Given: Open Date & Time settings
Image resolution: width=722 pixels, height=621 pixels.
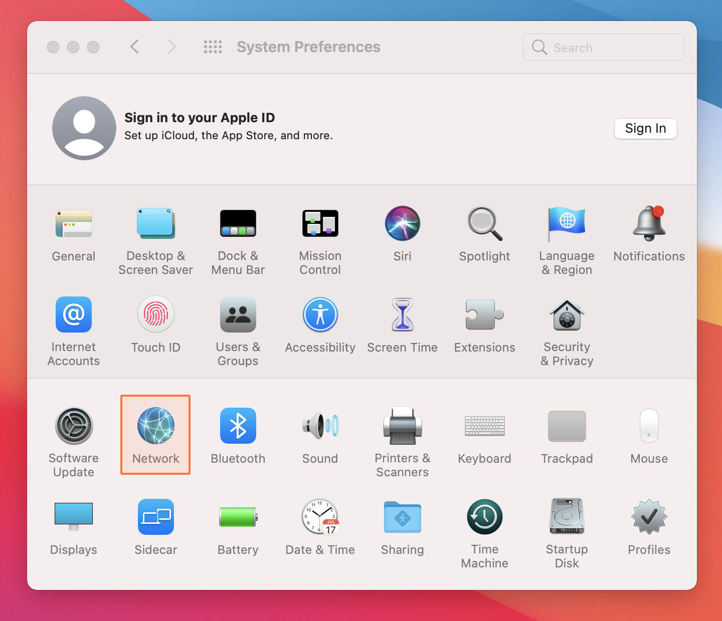Looking at the screenshot, I should tap(320, 525).
